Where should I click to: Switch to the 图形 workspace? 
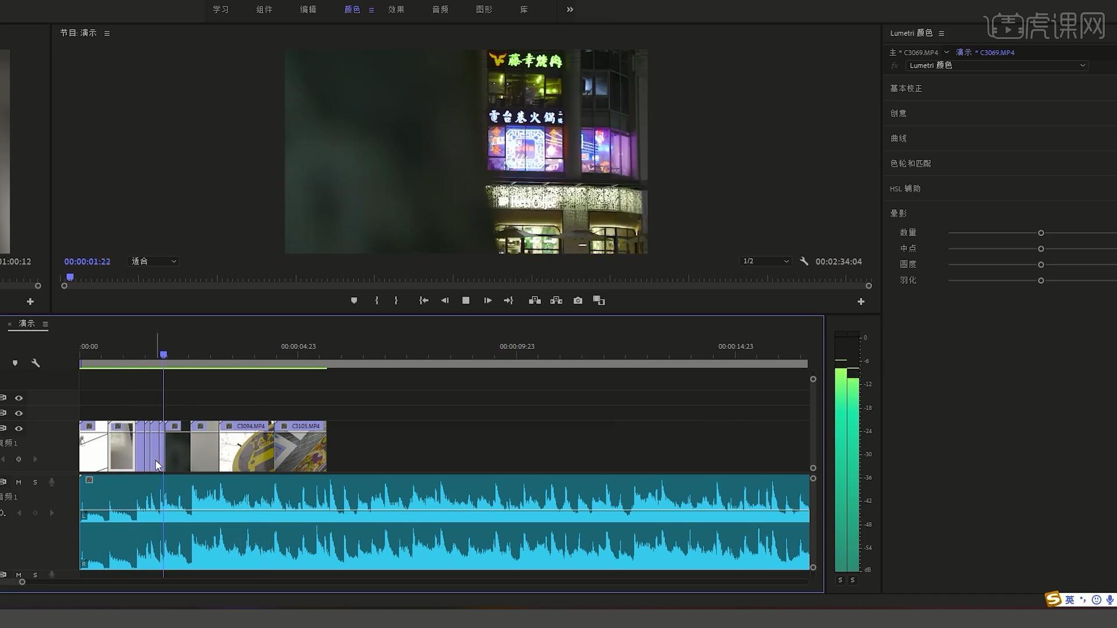484,10
